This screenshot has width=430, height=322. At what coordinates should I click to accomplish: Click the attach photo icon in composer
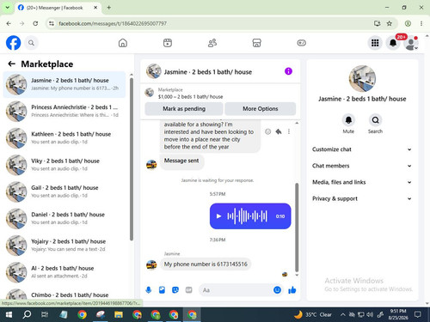point(162,290)
